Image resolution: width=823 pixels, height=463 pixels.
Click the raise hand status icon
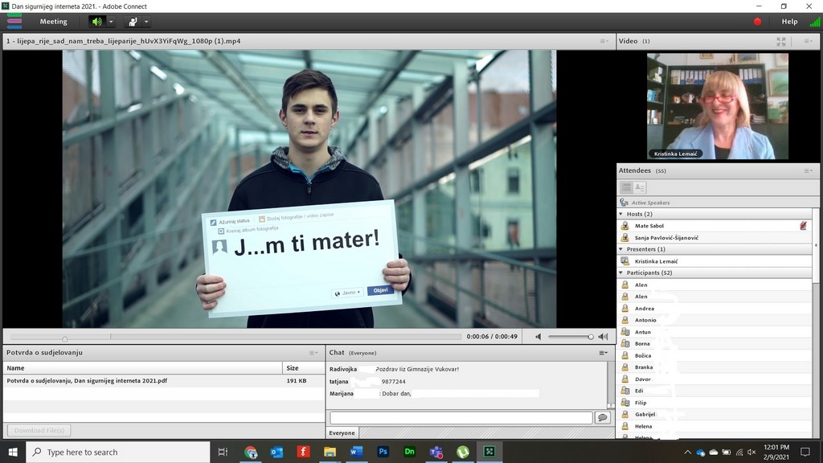tap(133, 22)
